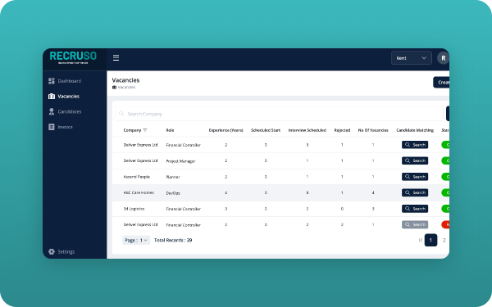Click the user avatar R

[x=443, y=58]
